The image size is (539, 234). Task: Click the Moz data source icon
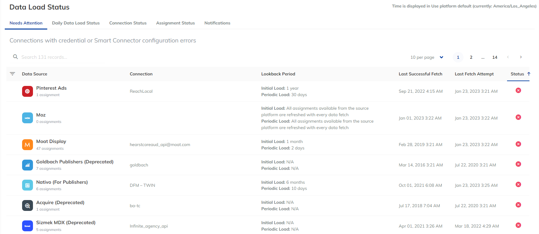28,118
